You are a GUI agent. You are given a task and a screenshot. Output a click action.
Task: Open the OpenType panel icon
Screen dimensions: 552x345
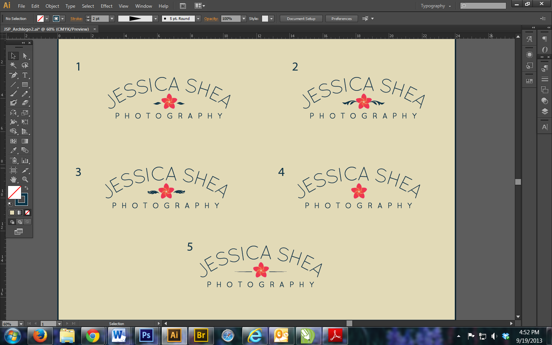click(x=545, y=49)
